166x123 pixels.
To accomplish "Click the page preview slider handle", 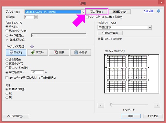I will (x=111, y=105).
